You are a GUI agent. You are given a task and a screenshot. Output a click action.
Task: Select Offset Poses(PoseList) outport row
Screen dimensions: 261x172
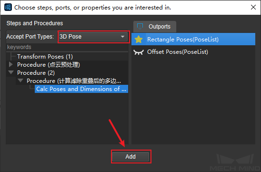[x=193, y=52]
